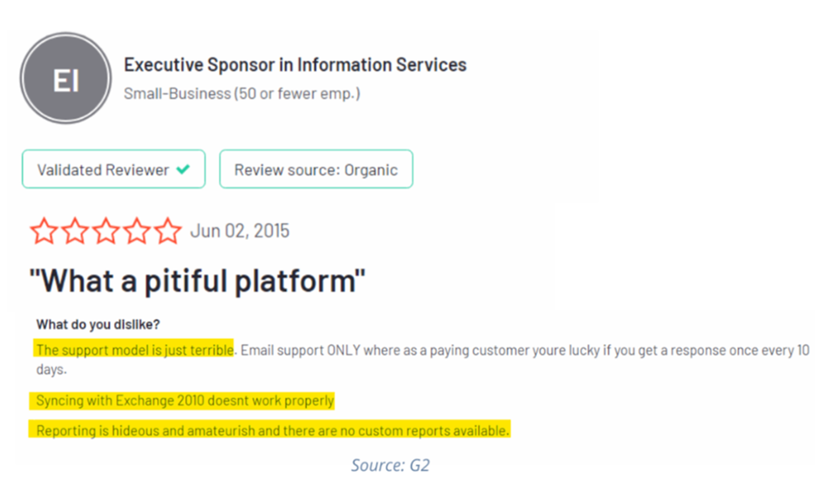This screenshot has height=495, width=826.
Task: Click the first rating star
Action: pyautogui.click(x=44, y=231)
